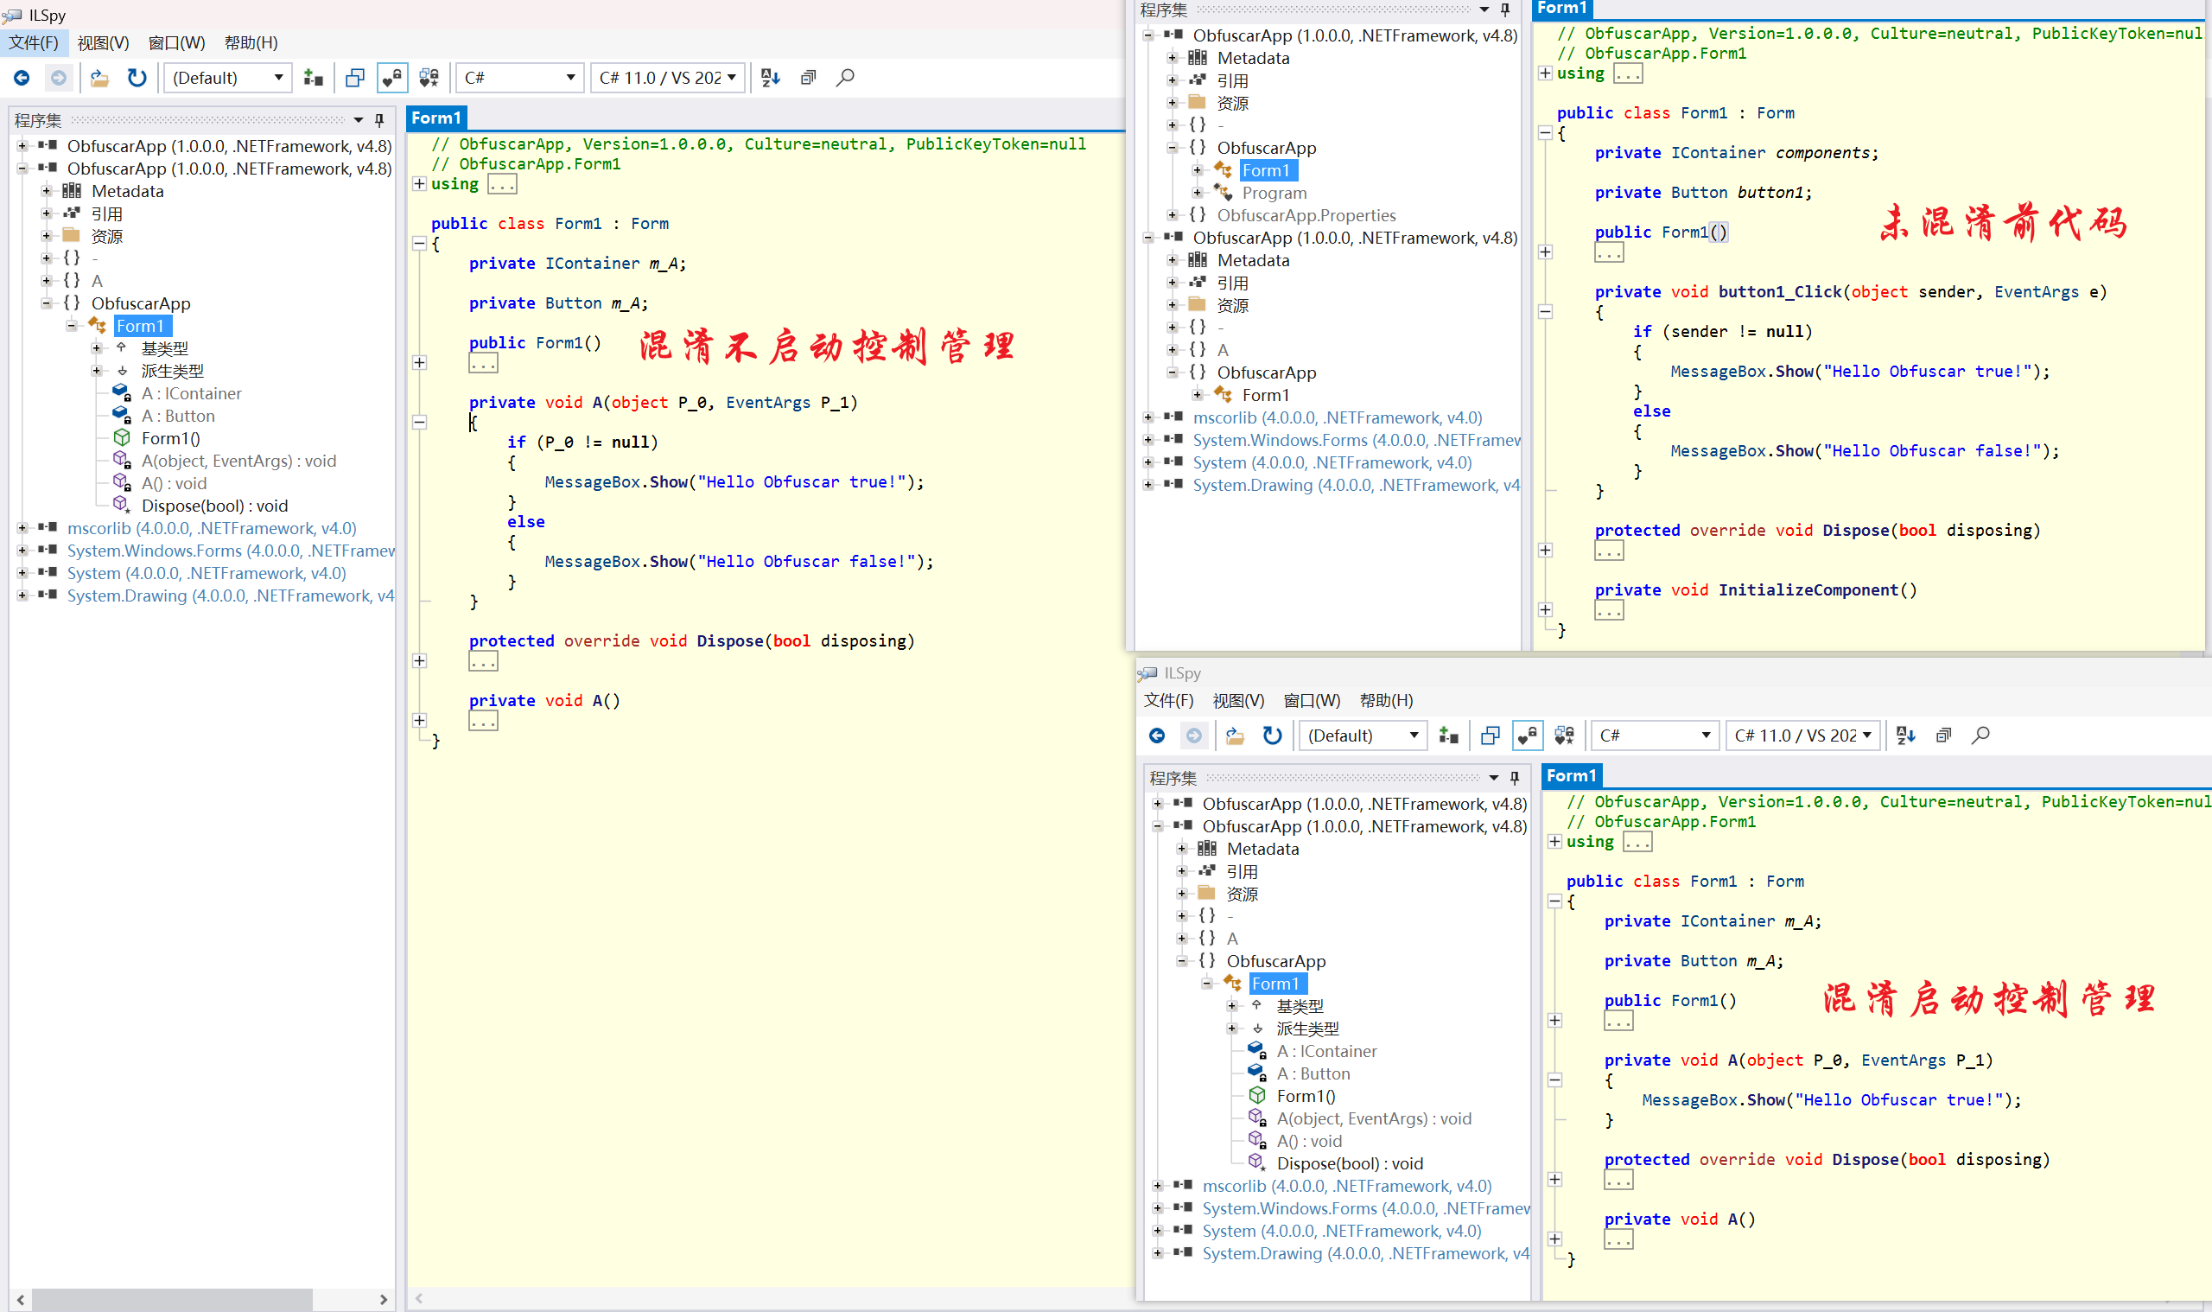Open the C# 11.0 / VS 2022 version dropdown

tap(667, 78)
